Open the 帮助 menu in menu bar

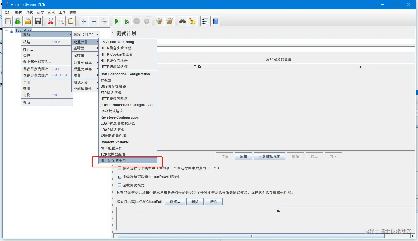pyautogui.click(x=73, y=12)
